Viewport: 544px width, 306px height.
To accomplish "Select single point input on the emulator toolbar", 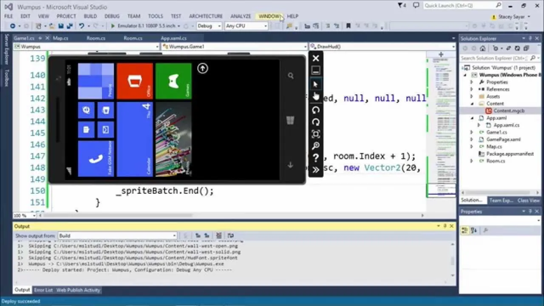I will [x=316, y=84].
